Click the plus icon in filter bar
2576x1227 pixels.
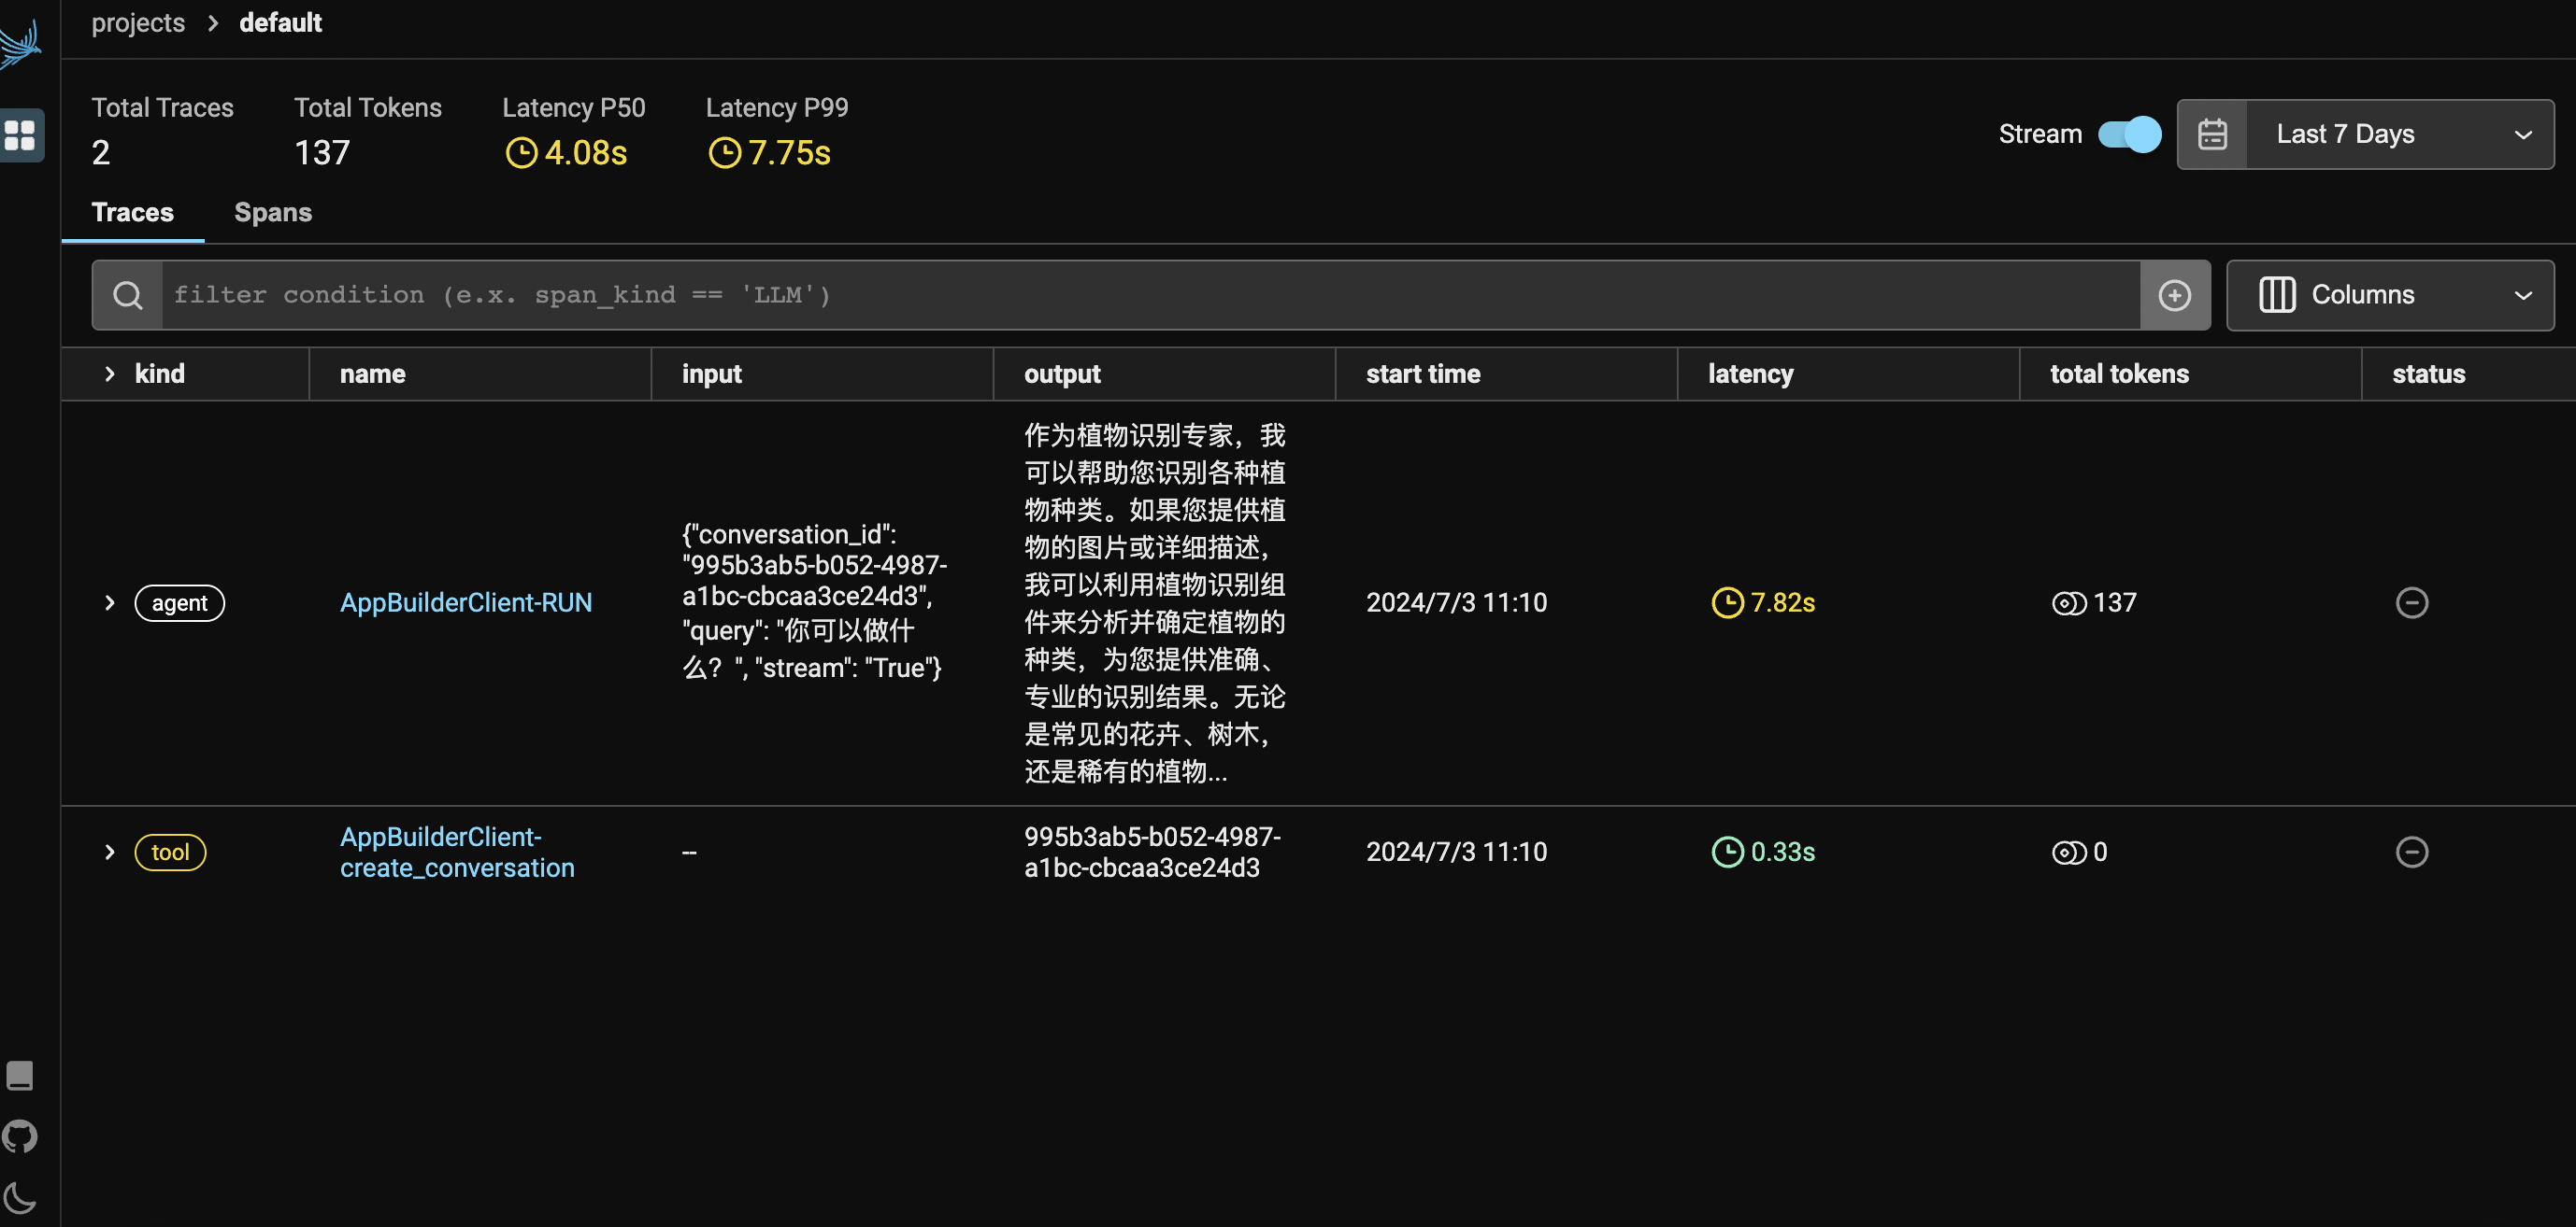[2174, 295]
